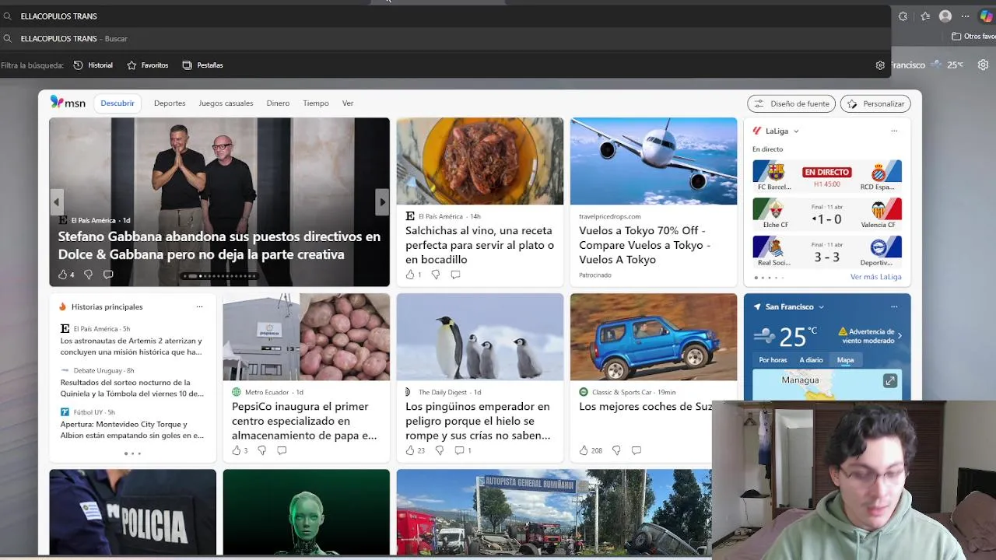Screen dimensions: 996x560
Task: Select the 'ELLACOPULOS TRANS - Buscar' suggestion
Action: pos(445,38)
